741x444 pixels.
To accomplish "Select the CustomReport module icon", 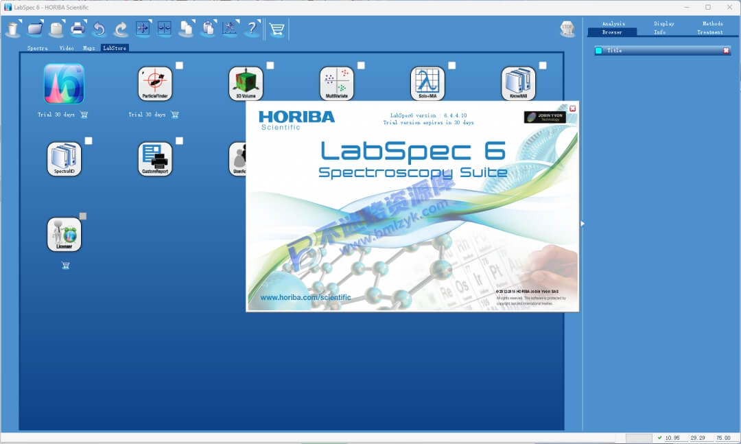I will (155, 159).
